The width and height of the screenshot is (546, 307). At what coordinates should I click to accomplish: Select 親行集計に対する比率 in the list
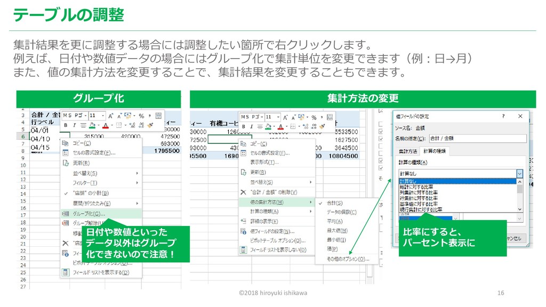pos(457,209)
